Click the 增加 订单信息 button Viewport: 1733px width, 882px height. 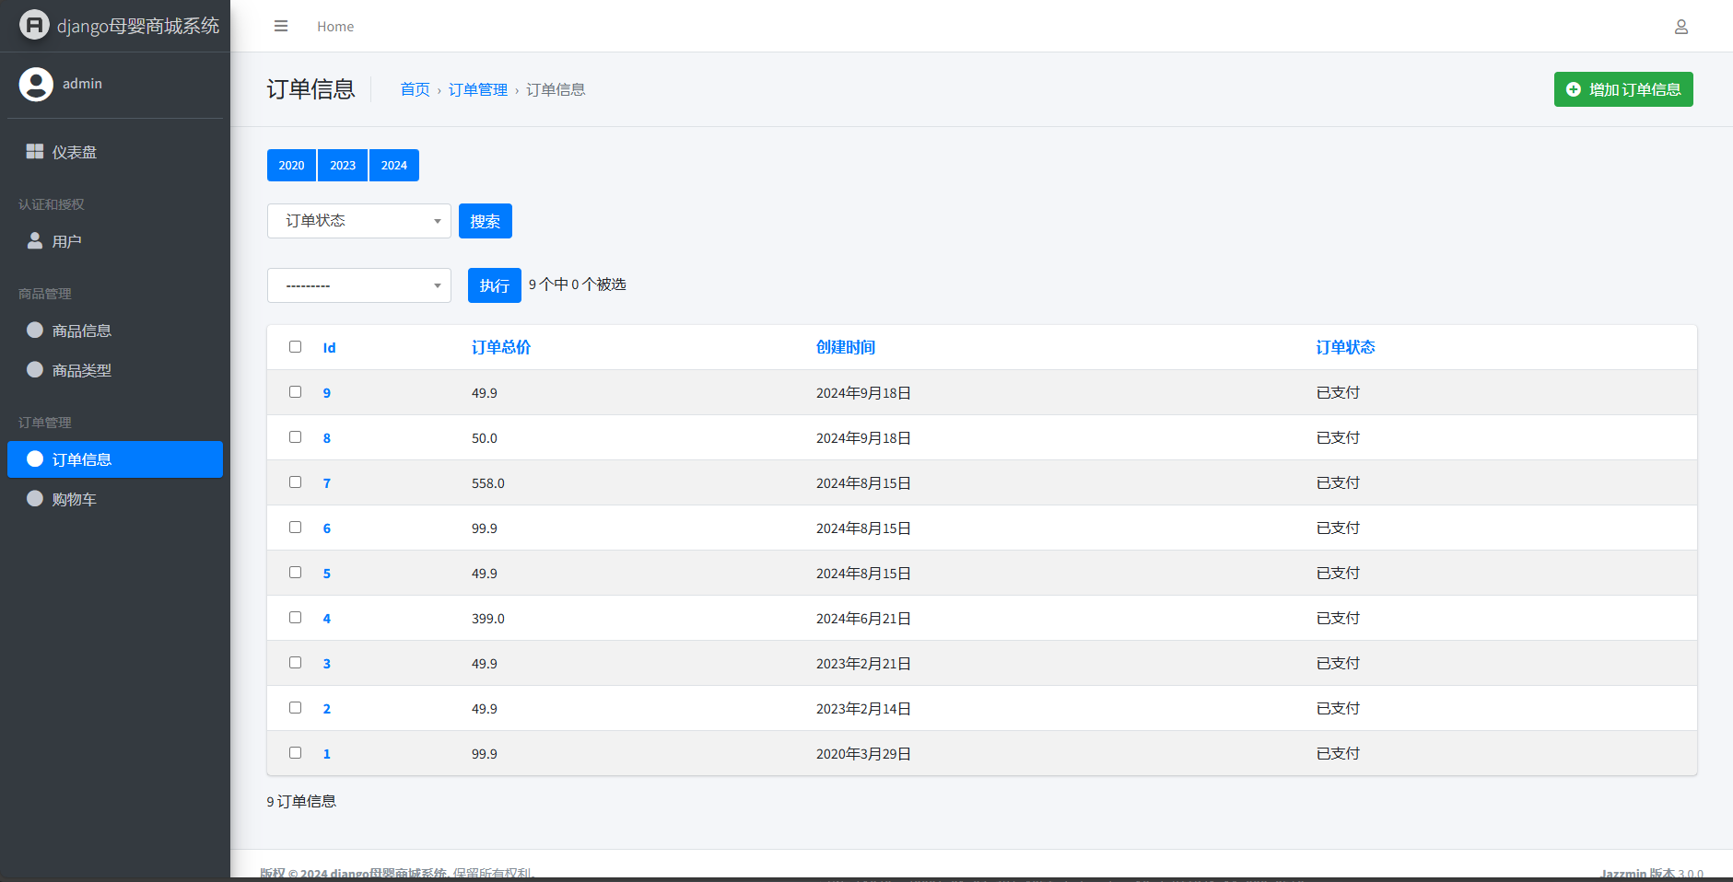point(1623,89)
